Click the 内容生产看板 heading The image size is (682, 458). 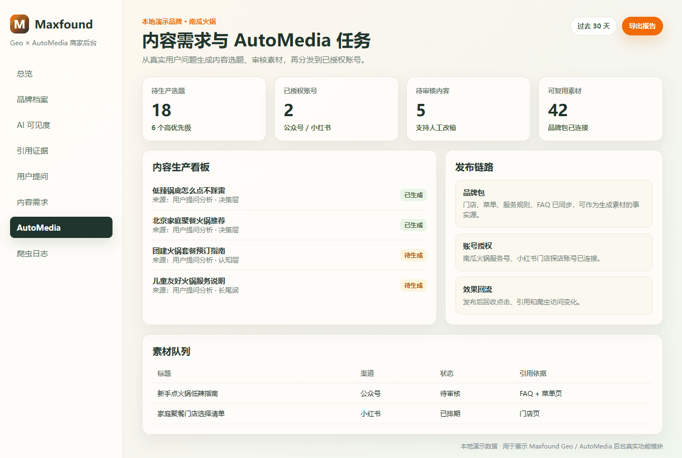(181, 168)
